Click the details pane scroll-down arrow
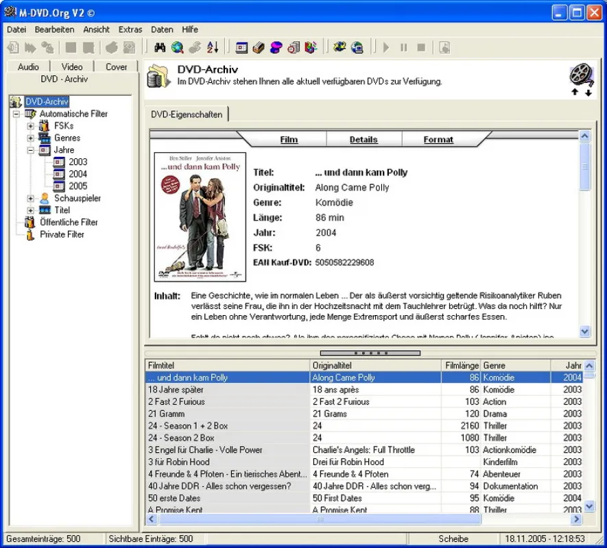The image size is (607, 548). pyautogui.click(x=584, y=331)
